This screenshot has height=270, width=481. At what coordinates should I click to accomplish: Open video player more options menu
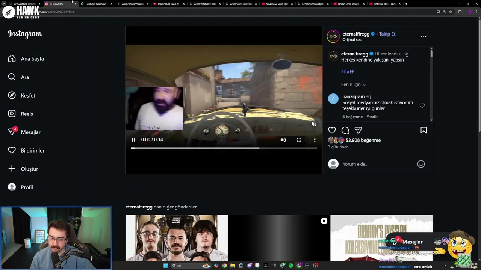315,140
